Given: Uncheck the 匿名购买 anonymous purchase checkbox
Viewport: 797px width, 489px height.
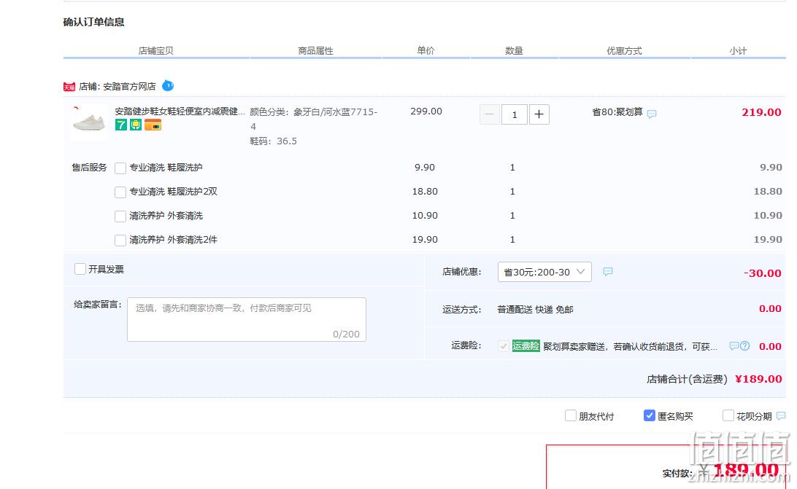Looking at the screenshot, I should click(649, 415).
